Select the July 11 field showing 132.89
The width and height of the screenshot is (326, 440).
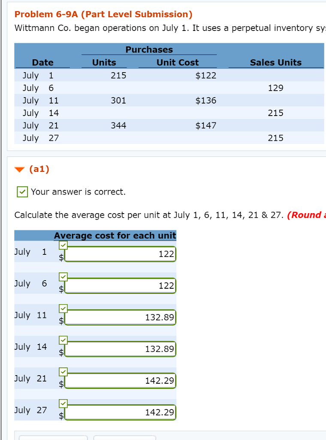point(120,317)
